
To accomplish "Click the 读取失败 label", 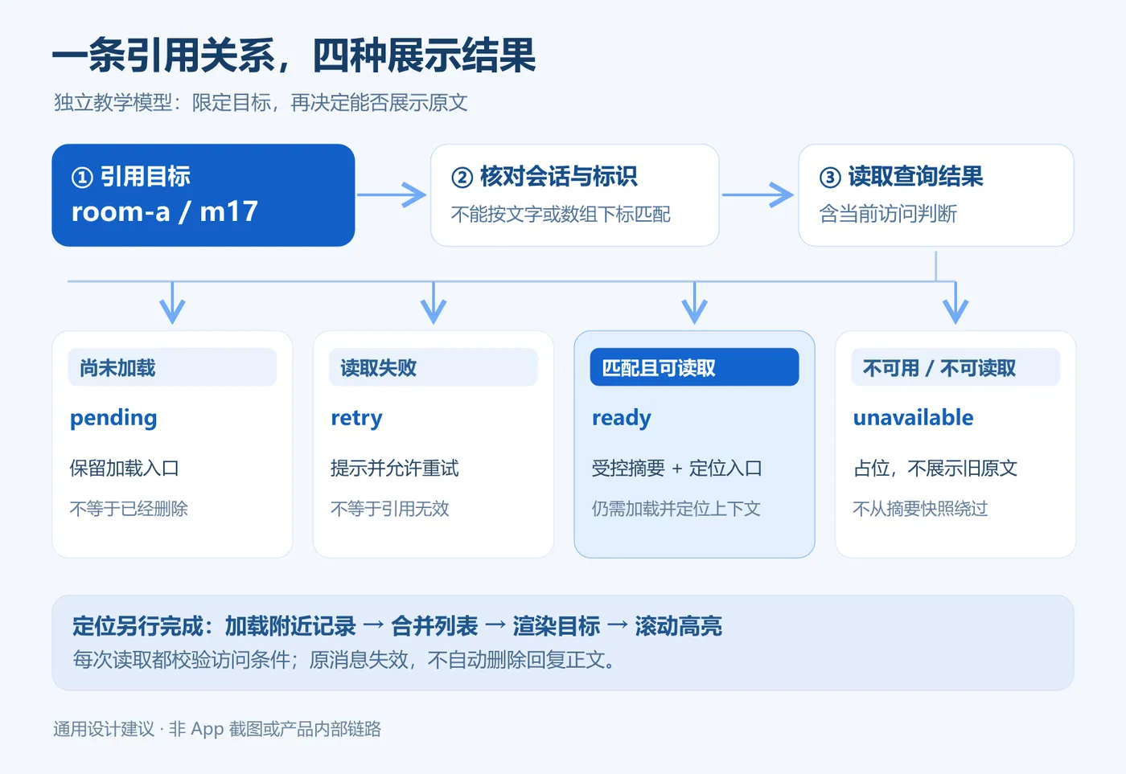I will pyautogui.click(x=434, y=367).
